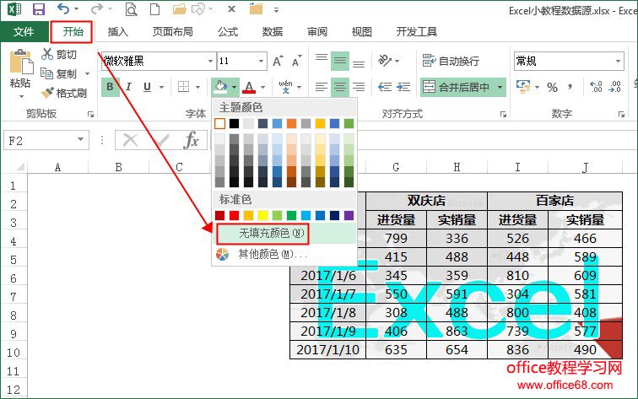Screen dimensions: 638x399
Task: Toggle Bold formatting
Action: [x=110, y=87]
